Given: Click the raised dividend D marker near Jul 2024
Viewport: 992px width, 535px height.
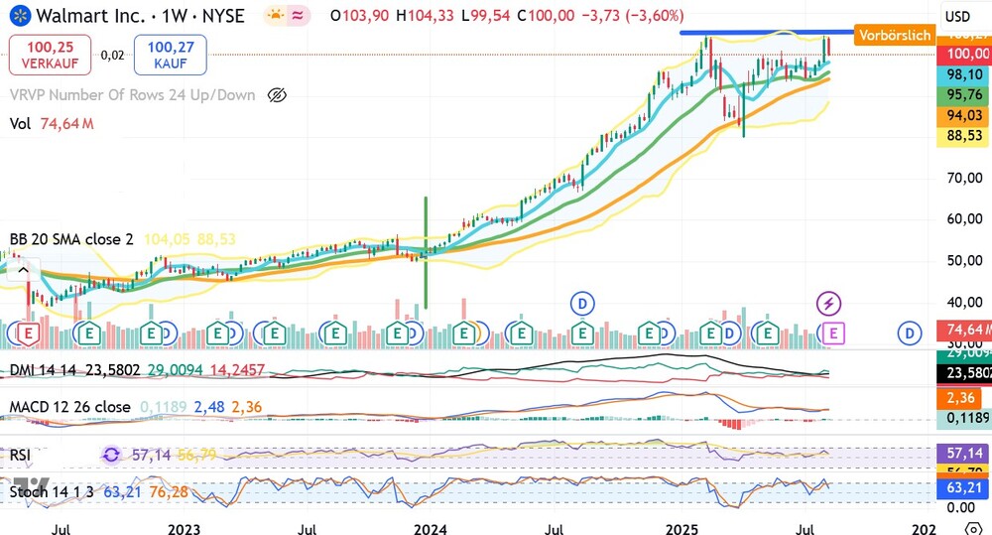Looking at the screenshot, I should pos(582,304).
